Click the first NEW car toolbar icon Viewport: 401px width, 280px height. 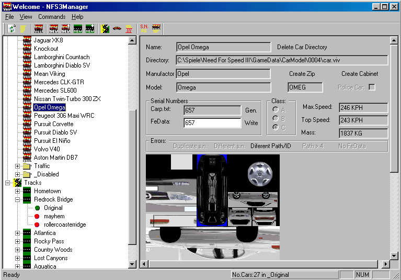(53, 28)
